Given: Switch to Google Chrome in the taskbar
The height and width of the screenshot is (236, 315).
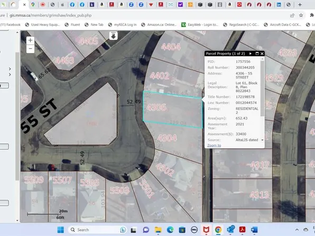Looking at the screenshot, I should click(x=218, y=230).
